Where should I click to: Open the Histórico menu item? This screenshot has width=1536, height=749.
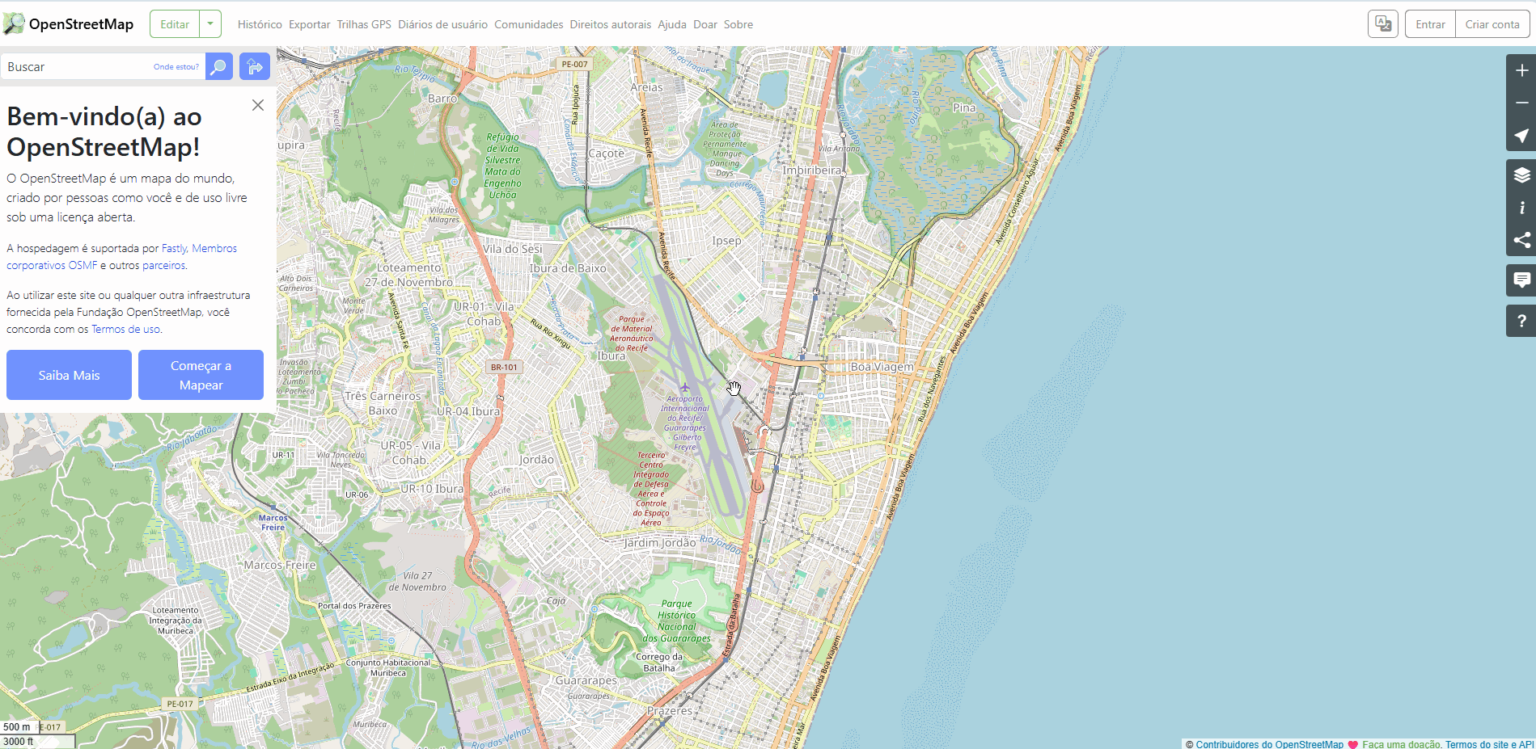click(260, 24)
